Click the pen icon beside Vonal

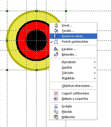[x=56, y=25]
